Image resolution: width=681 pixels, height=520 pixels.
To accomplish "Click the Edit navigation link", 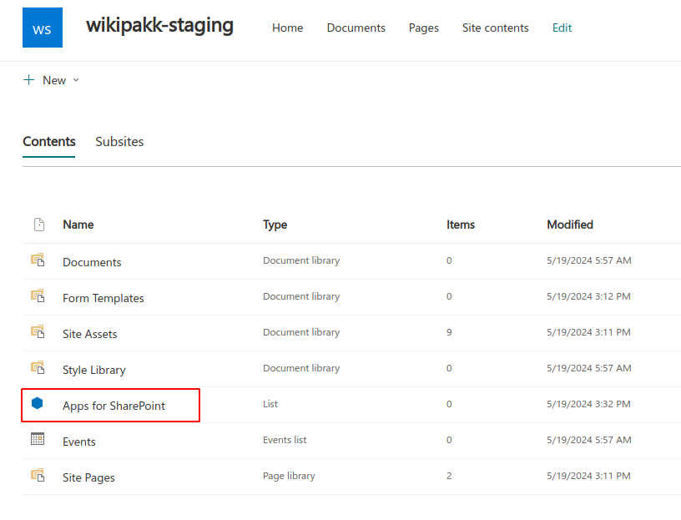I will pyautogui.click(x=562, y=28).
